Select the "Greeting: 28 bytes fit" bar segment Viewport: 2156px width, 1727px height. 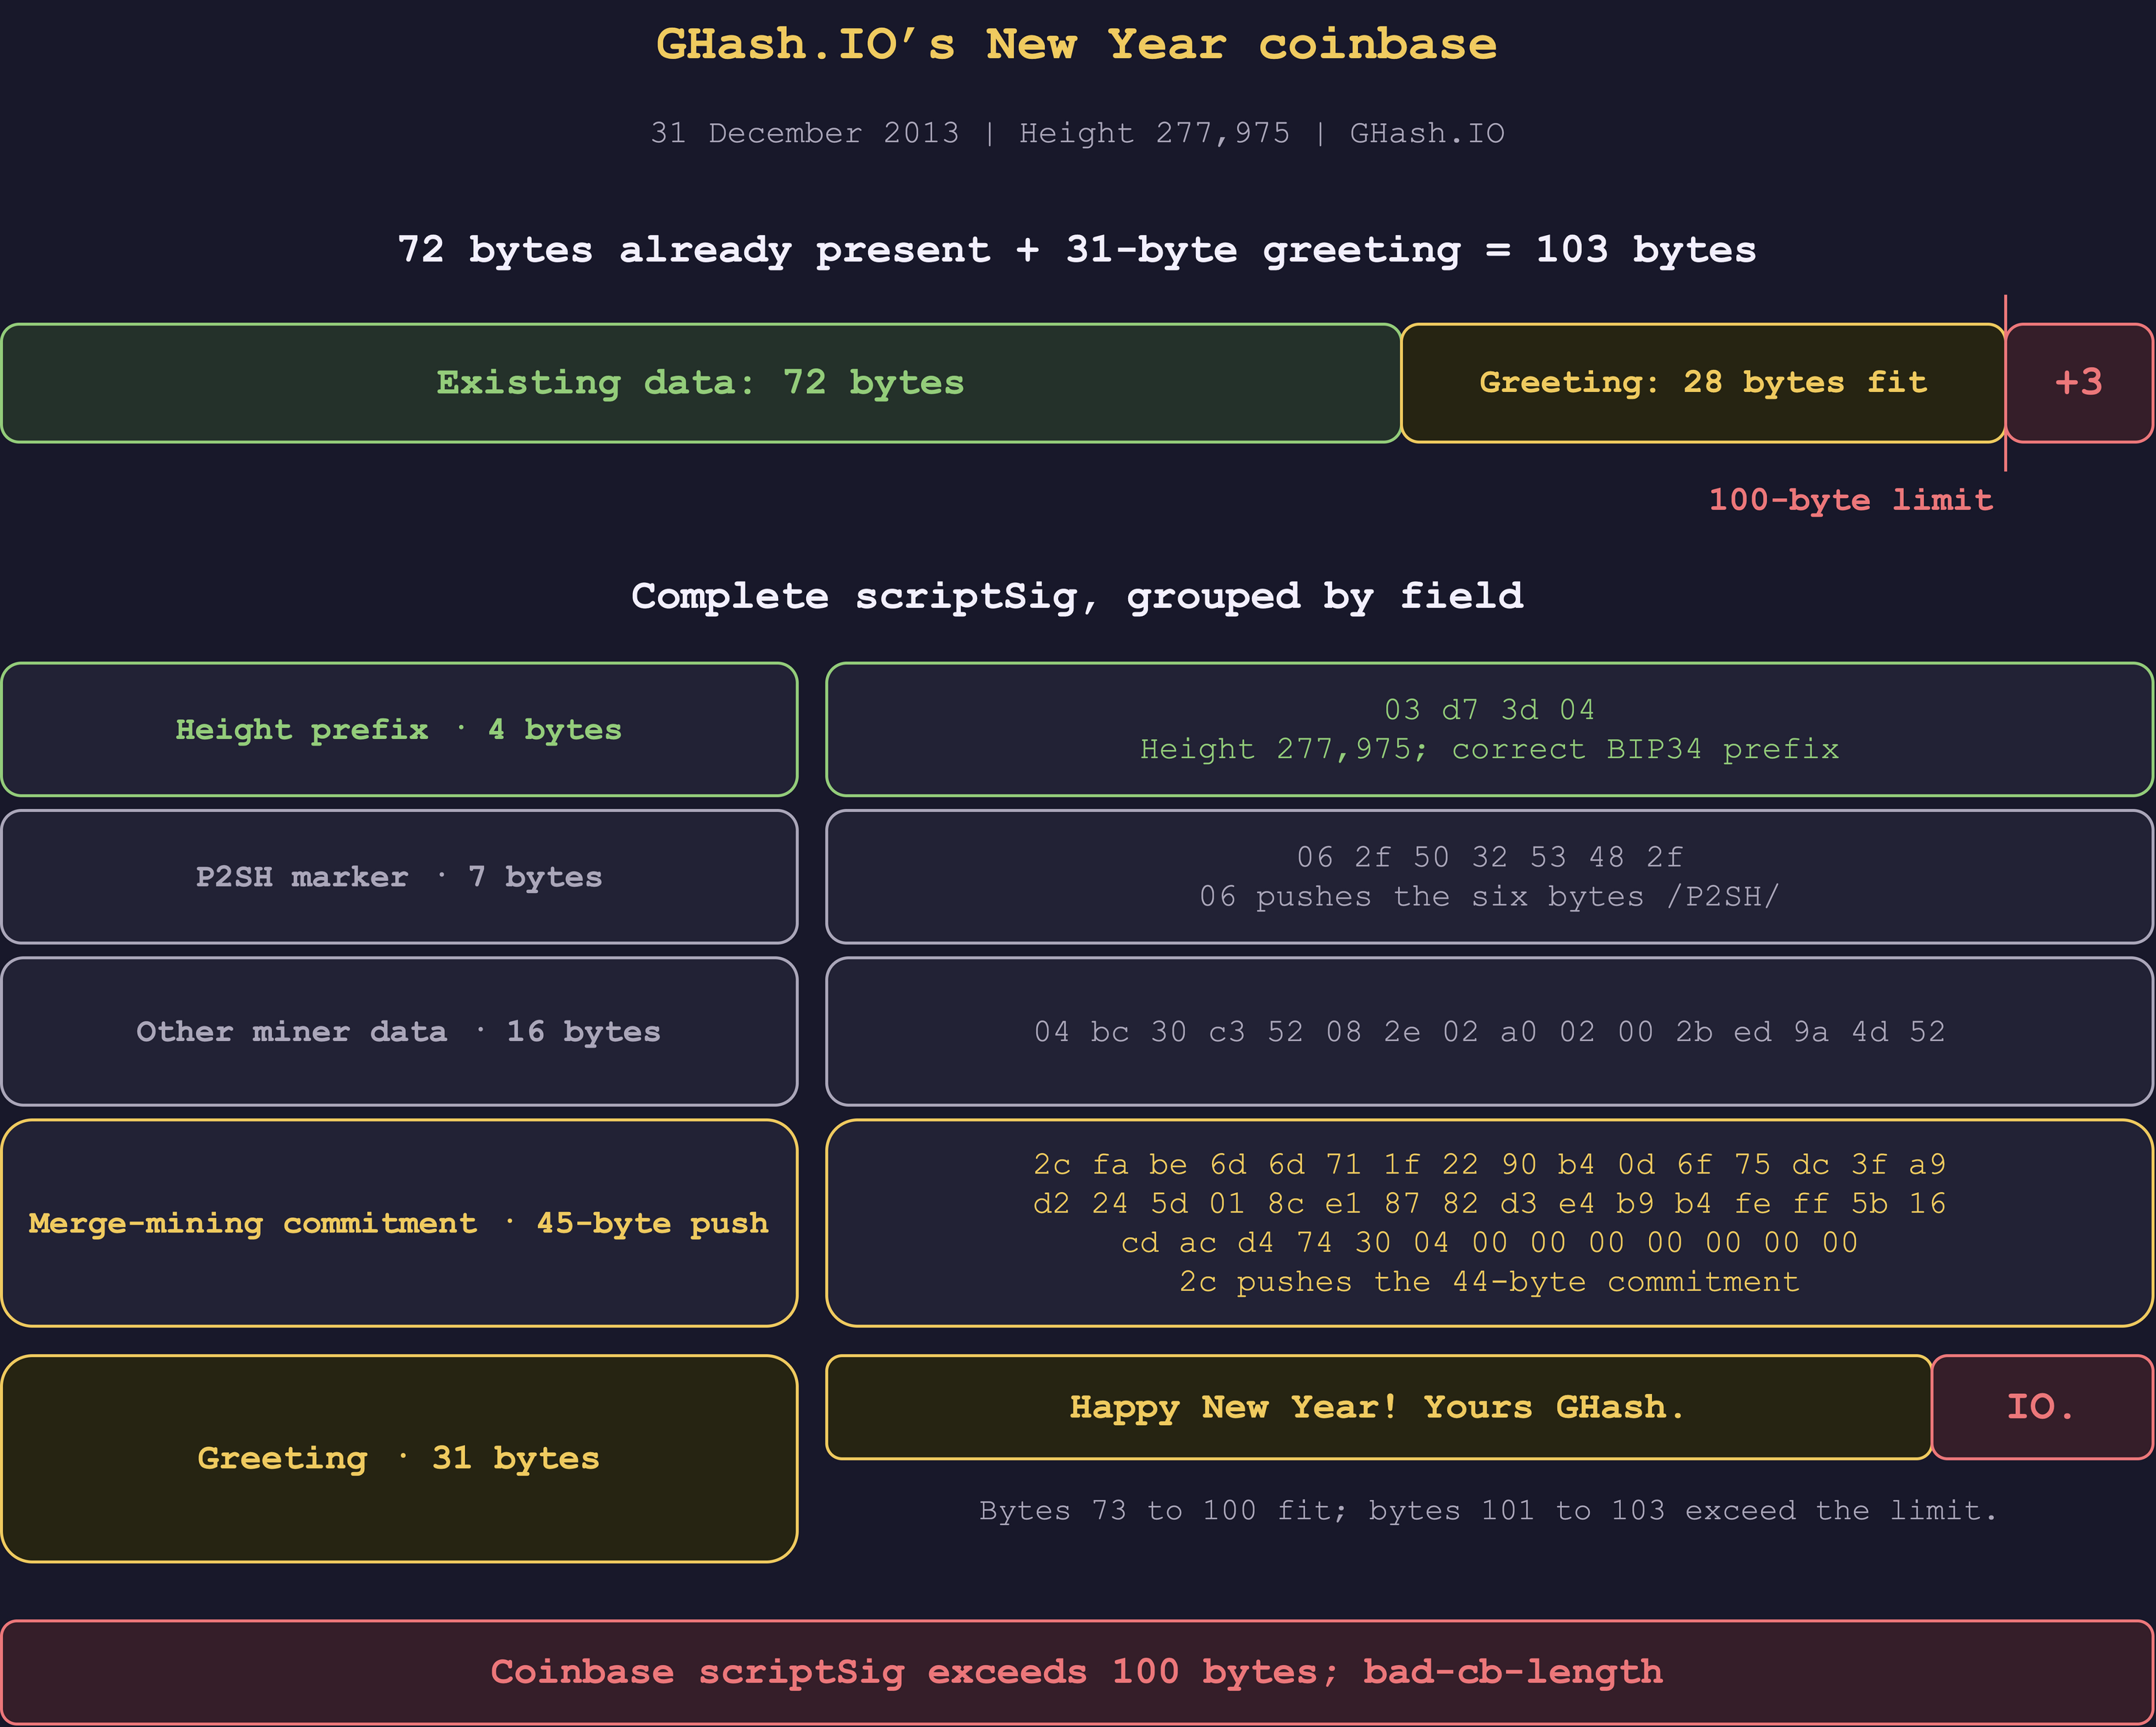click(1703, 383)
